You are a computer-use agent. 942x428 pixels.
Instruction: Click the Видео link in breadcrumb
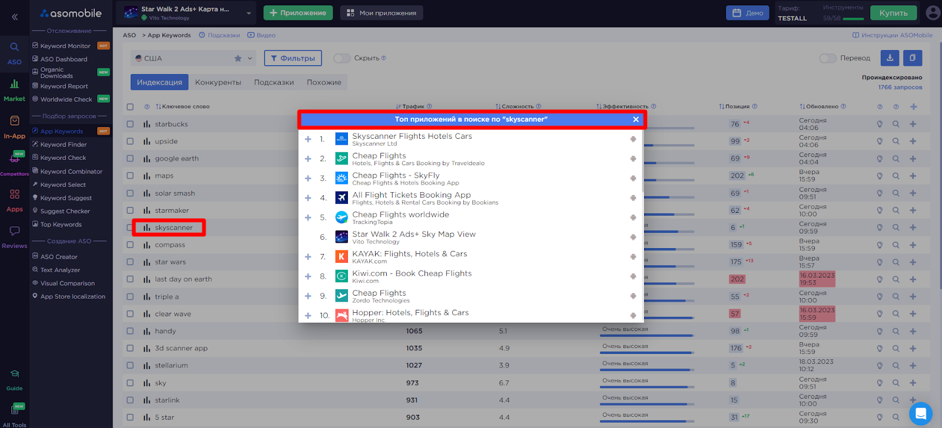(262, 35)
